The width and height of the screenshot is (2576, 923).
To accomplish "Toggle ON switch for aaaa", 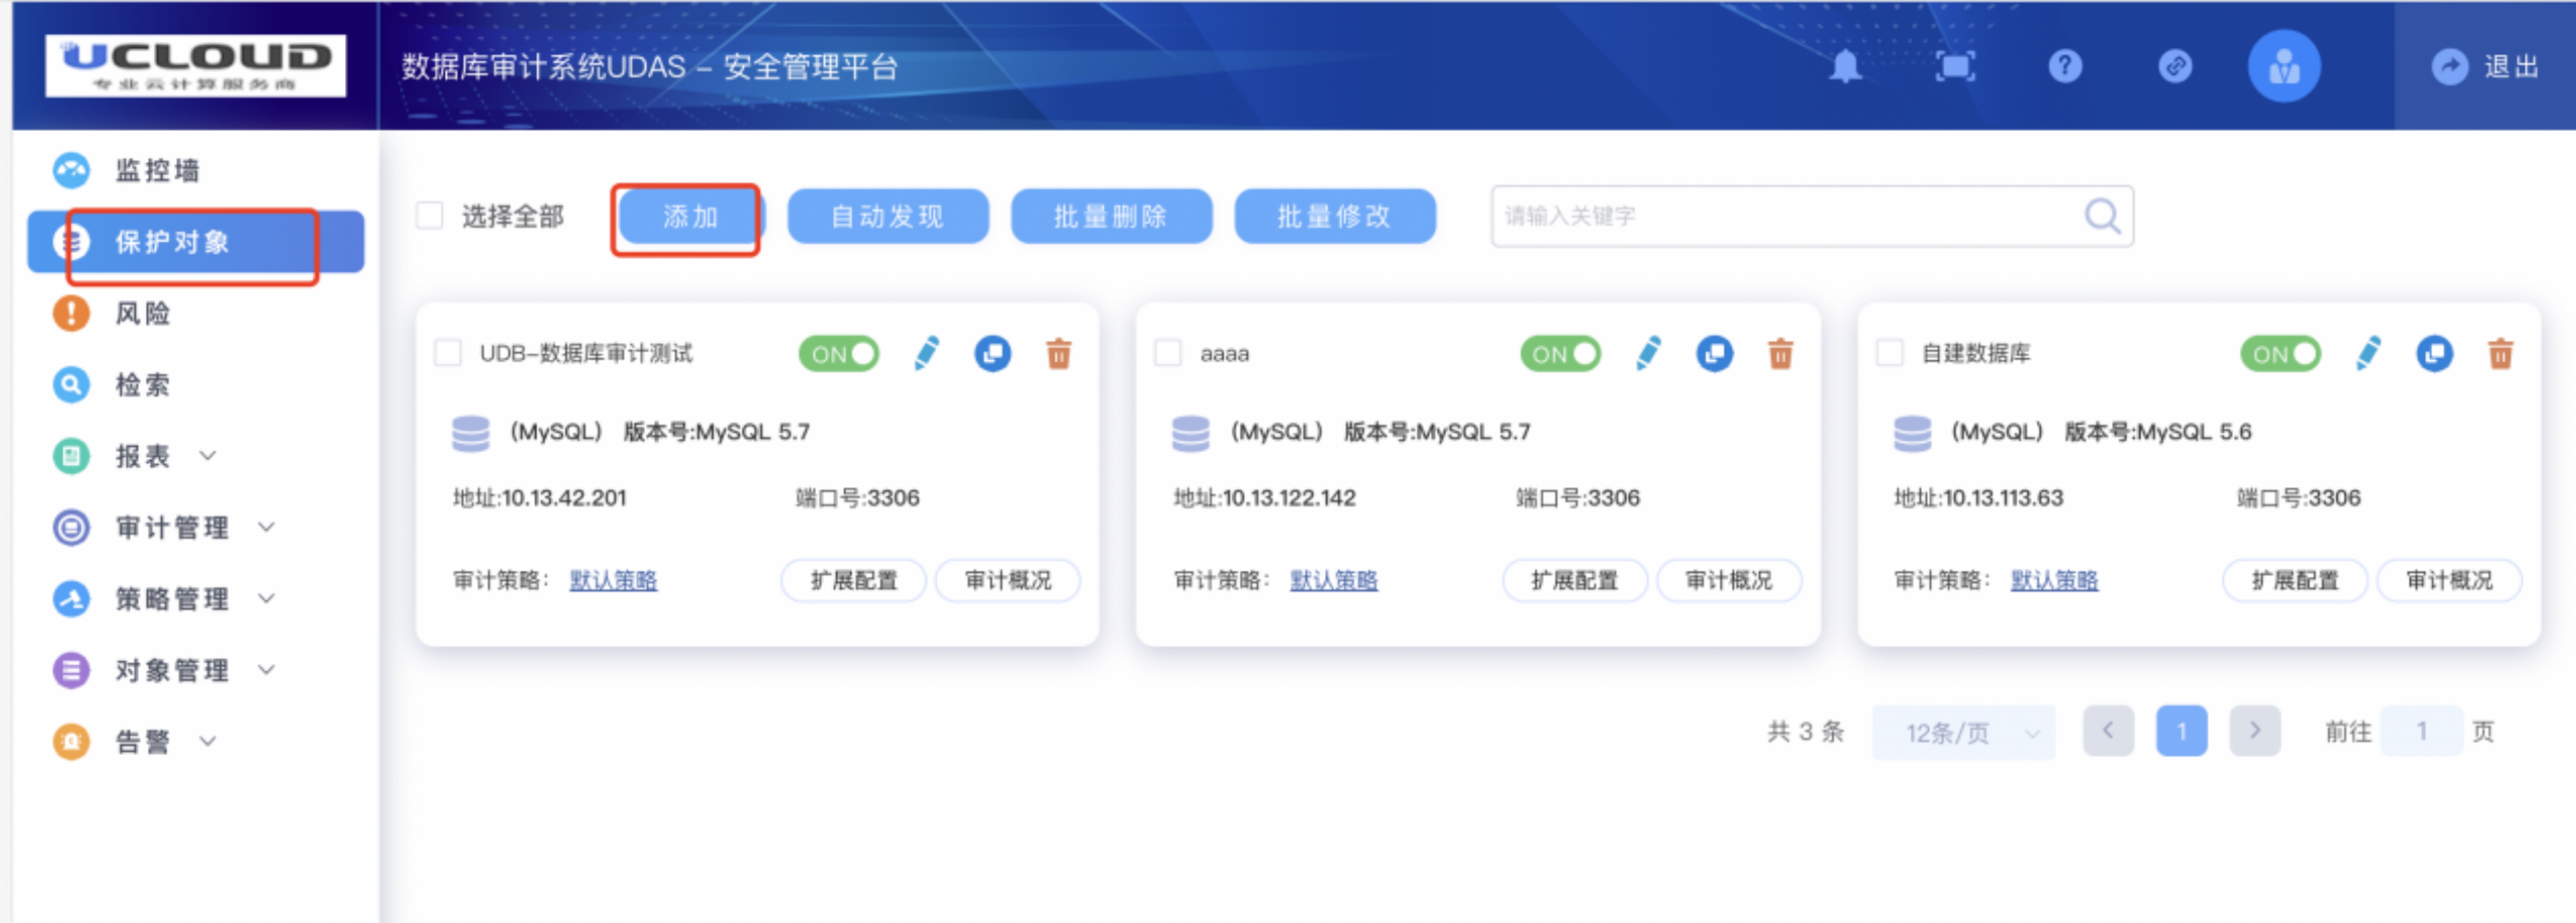I will [x=1560, y=354].
